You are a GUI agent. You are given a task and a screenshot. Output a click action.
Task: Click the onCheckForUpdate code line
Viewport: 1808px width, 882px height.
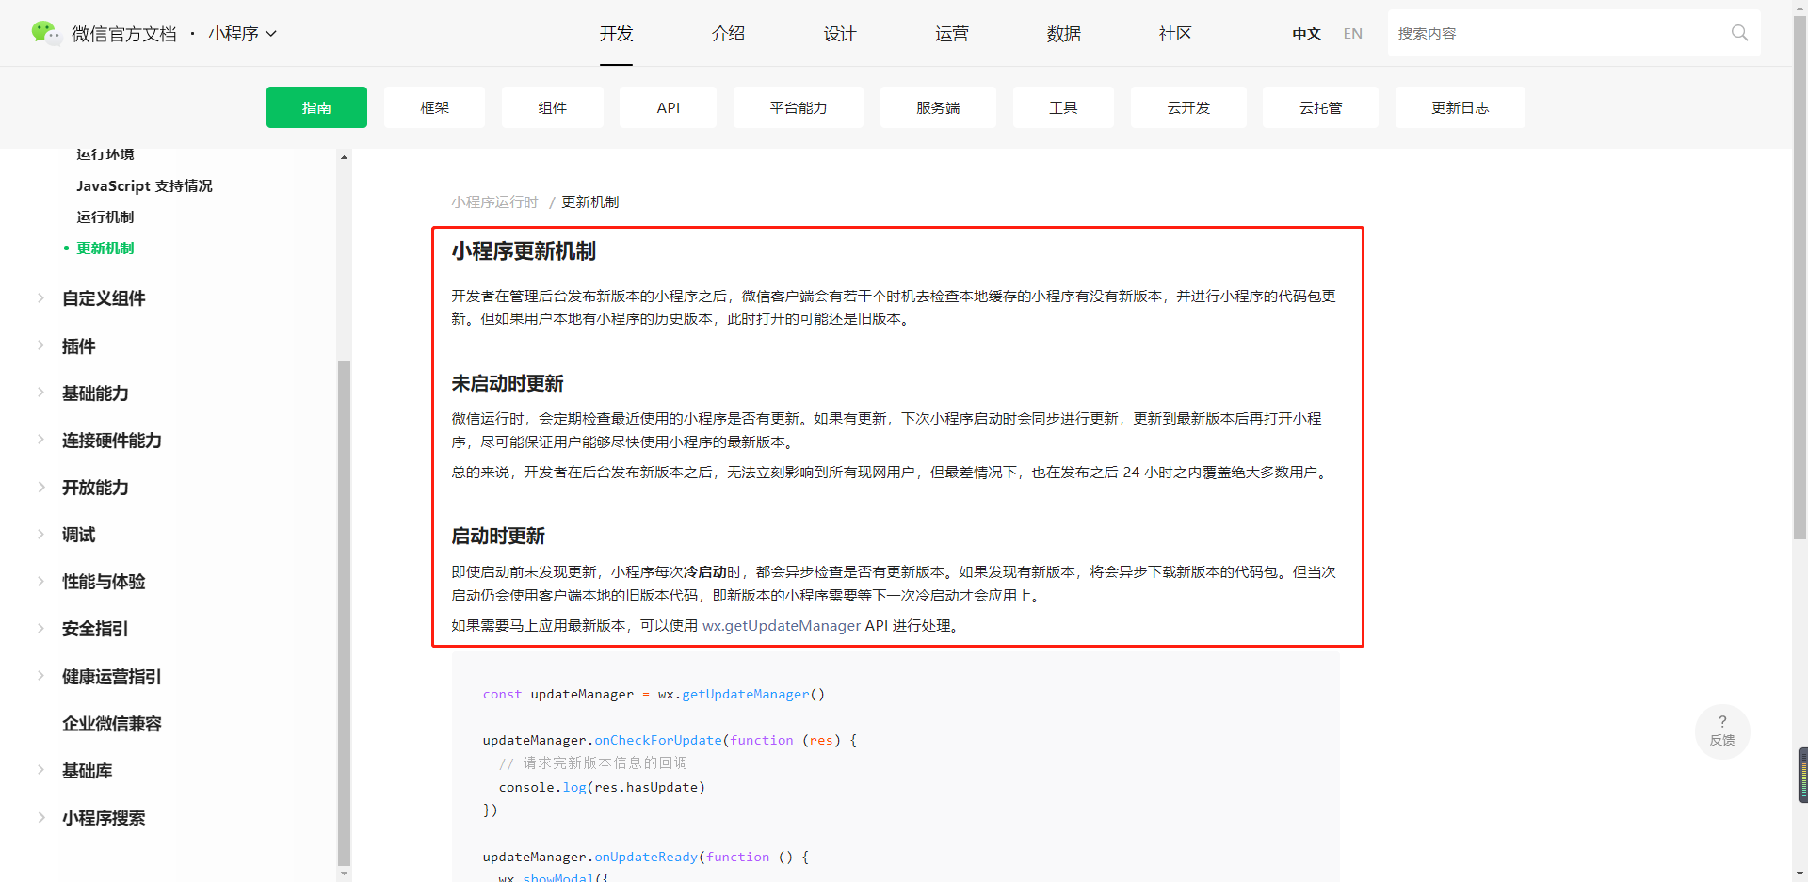[670, 741]
